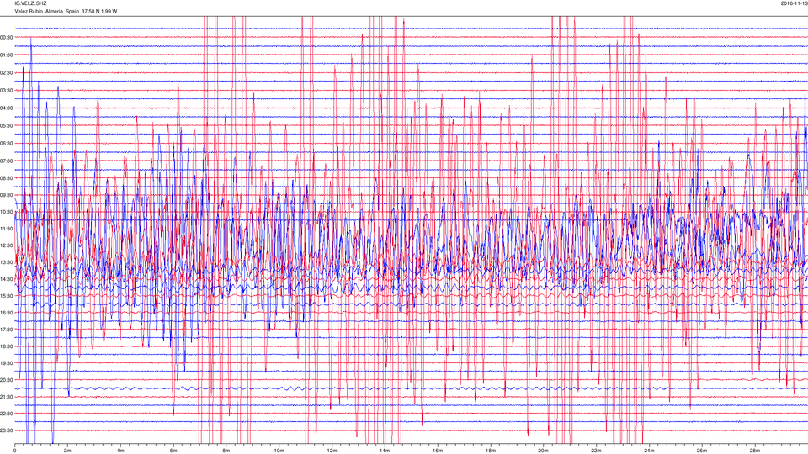
Task: Select the 09:30 time label
Action: (x=6, y=195)
